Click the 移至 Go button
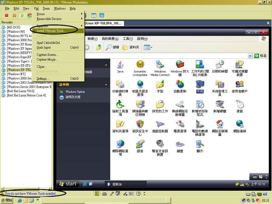Viewport: 272px width, 204px height. tap(260, 56)
